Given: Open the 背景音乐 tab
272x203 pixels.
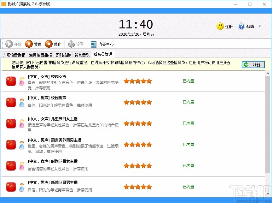Looking at the screenshot, I should pos(82,54).
